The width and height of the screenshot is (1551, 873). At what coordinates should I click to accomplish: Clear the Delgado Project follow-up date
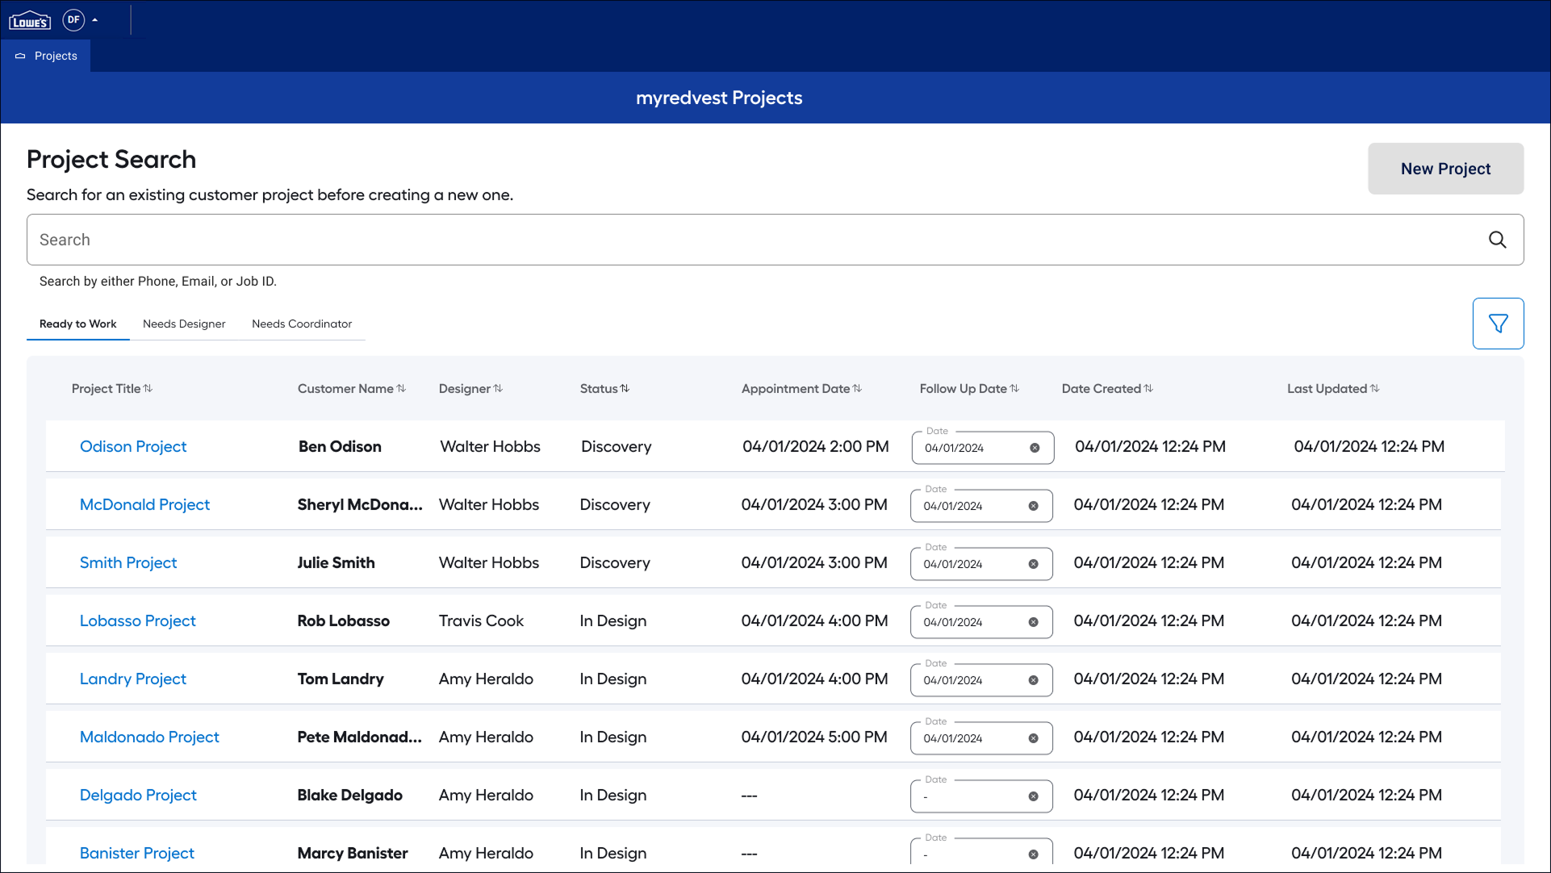[1033, 797]
